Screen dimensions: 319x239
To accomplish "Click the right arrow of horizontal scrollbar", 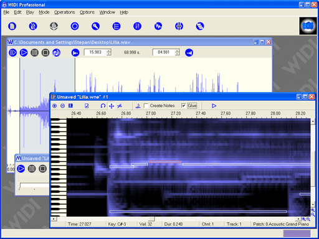I will [298, 219].
